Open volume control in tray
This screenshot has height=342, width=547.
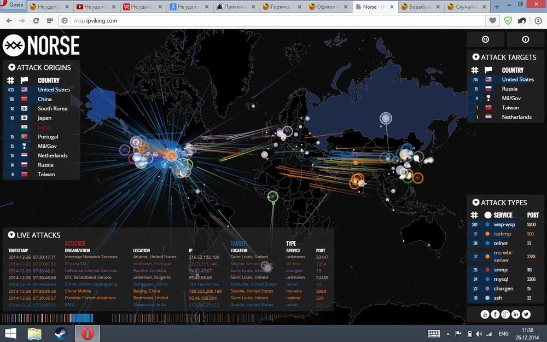[479, 334]
